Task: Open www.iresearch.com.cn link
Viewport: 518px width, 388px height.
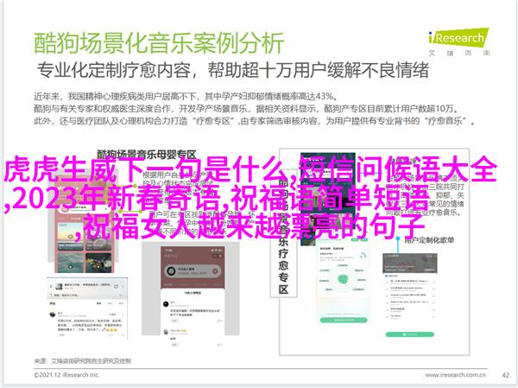Action: click(455, 375)
